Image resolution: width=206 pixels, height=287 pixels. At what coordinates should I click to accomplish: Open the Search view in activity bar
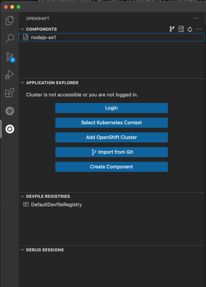[9, 38]
